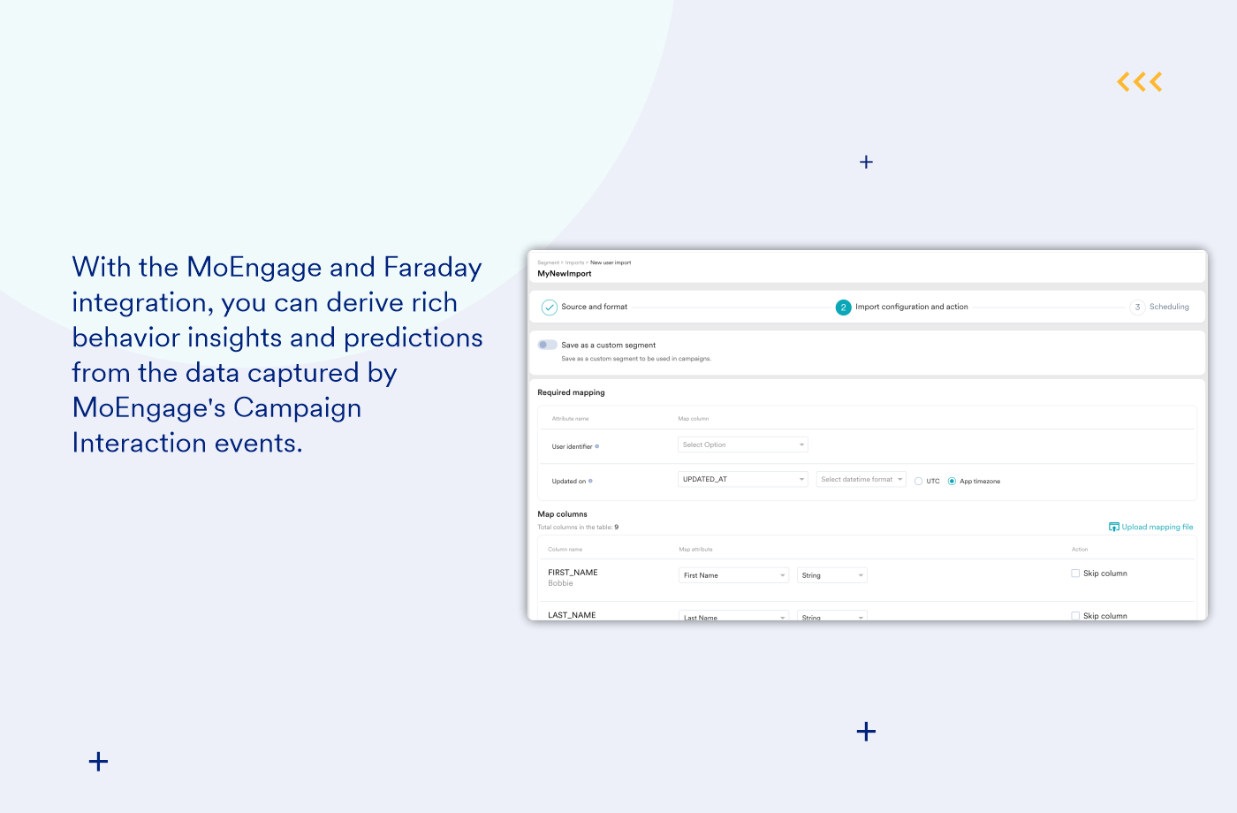Click the Updated on label
The width and height of the screenshot is (1237, 813).
point(568,482)
